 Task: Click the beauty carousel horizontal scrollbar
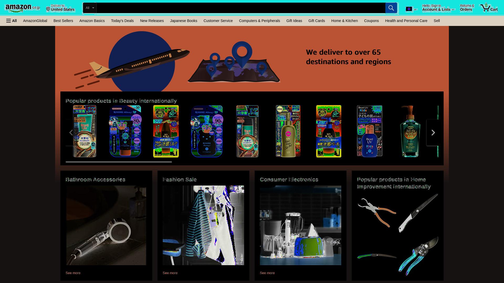[119, 162]
